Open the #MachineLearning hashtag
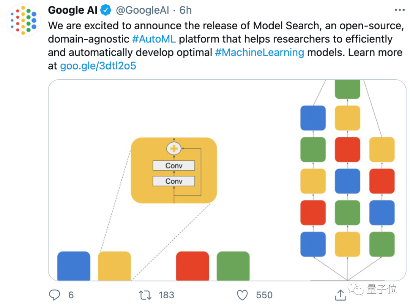 [x=259, y=52]
